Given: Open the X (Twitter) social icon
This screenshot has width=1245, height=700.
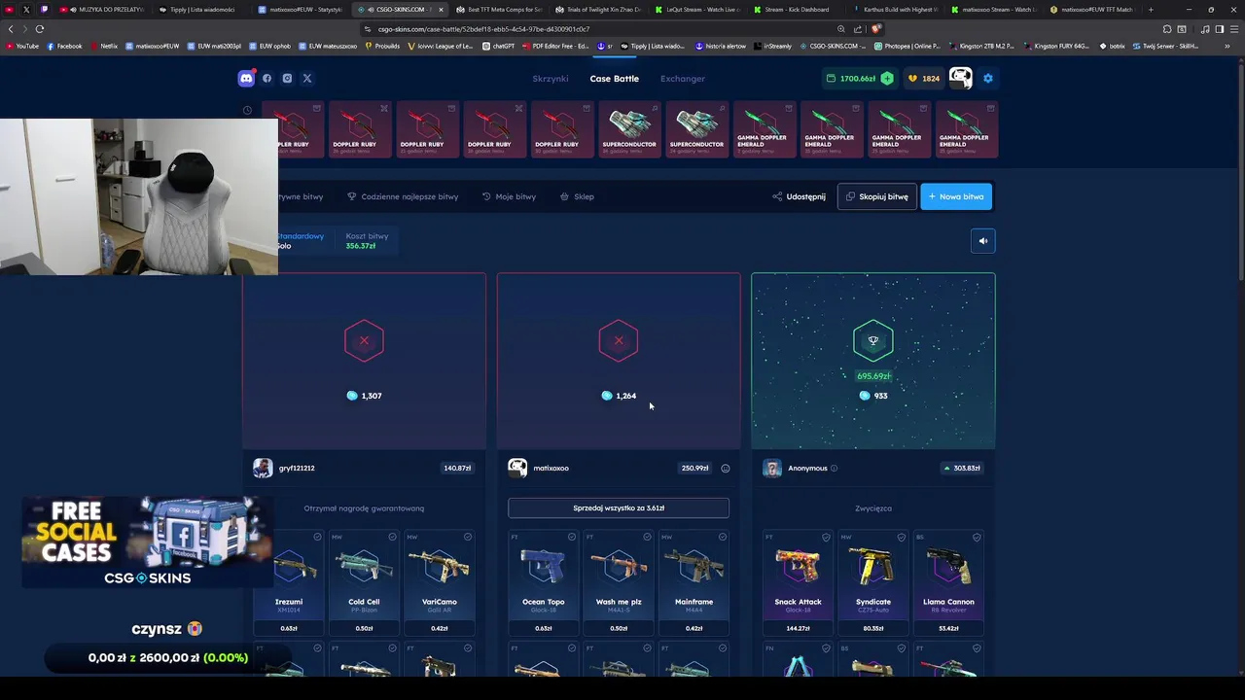Looking at the screenshot, I should pos(307,78).
